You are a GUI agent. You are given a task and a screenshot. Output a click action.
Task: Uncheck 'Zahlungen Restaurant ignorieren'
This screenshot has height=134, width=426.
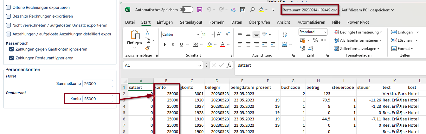pyautogui.click(x=11, y=58)
